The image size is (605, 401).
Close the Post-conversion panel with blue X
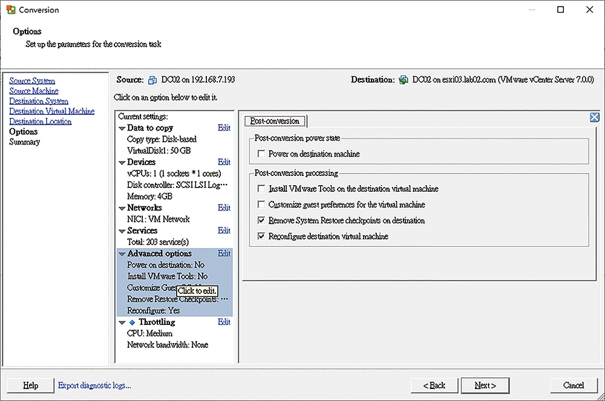[595, 117]
